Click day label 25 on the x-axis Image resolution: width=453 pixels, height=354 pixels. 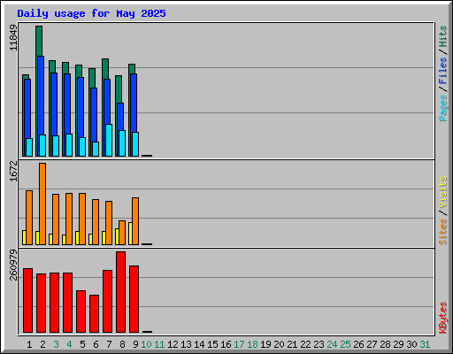pyautogui.click(x=345, y=344)
